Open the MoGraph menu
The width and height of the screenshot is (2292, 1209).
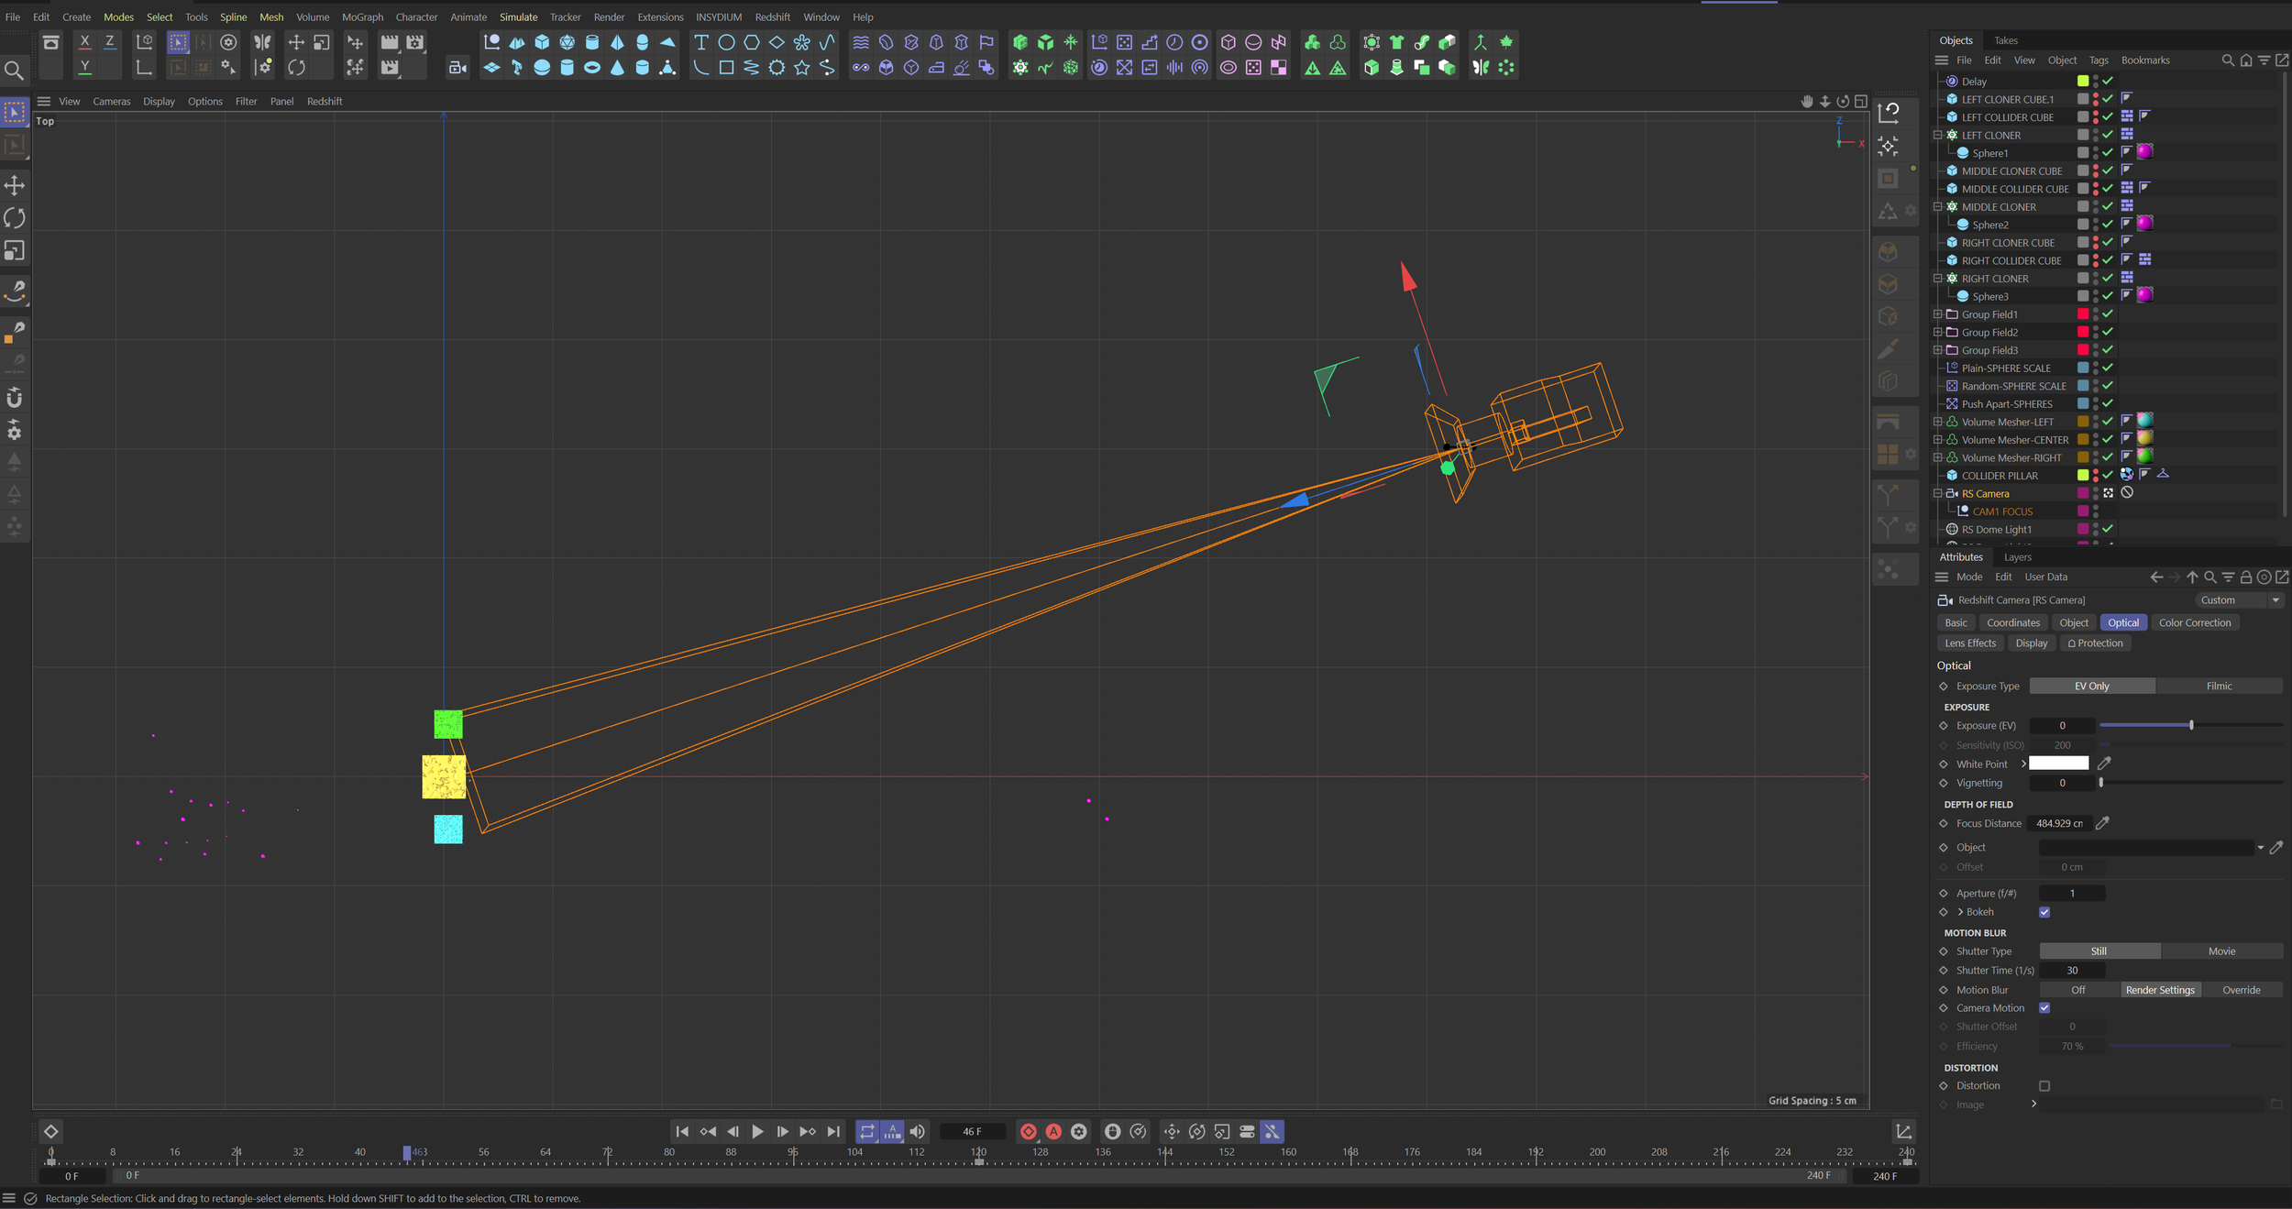coord(362,16)
